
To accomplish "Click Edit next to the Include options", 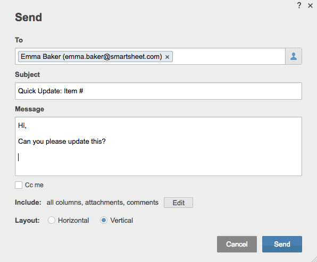I will 178,203.
